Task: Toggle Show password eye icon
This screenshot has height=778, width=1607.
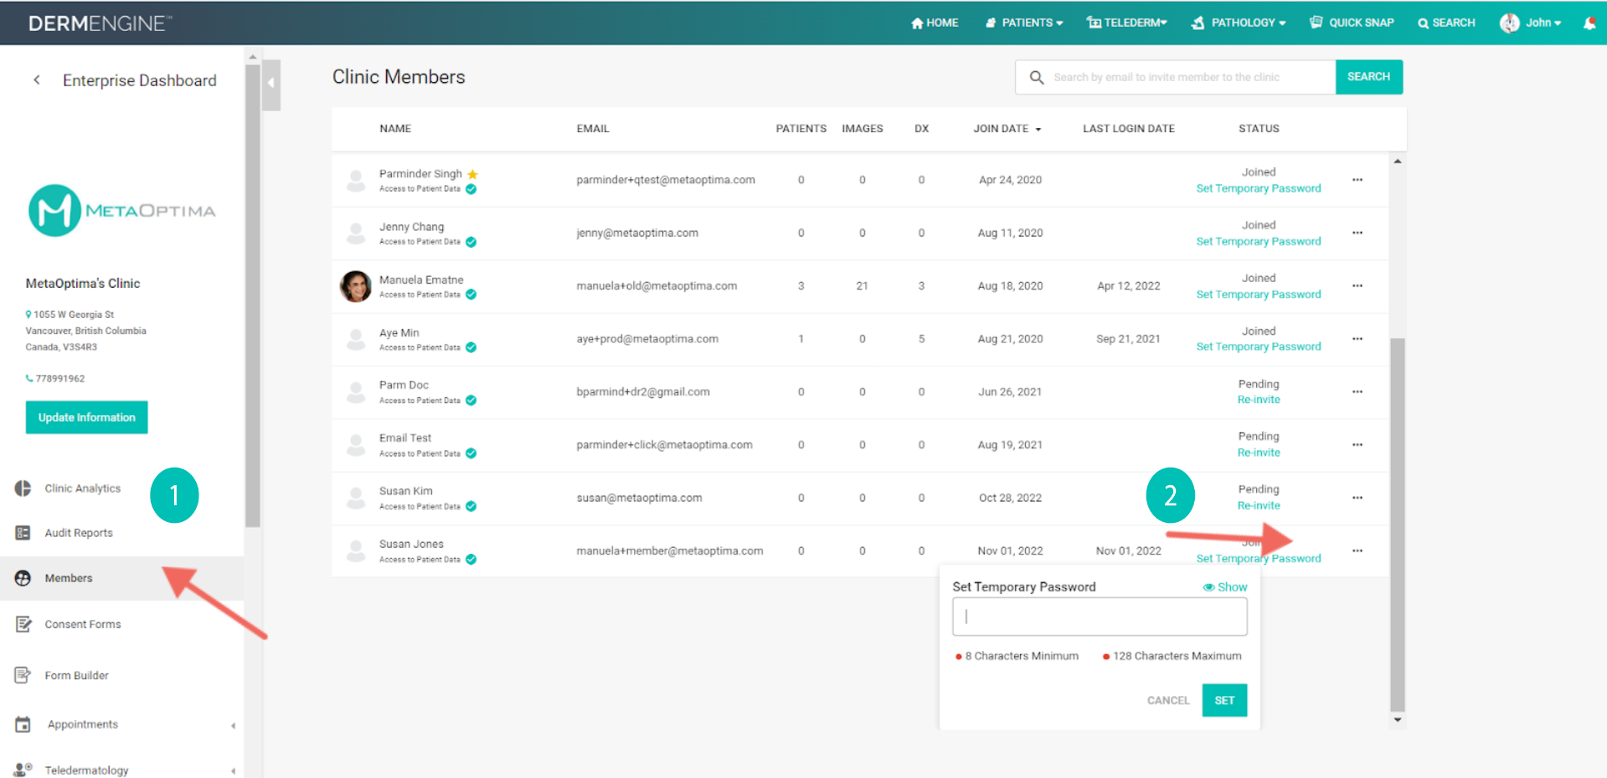Action: click(1208, 587)
